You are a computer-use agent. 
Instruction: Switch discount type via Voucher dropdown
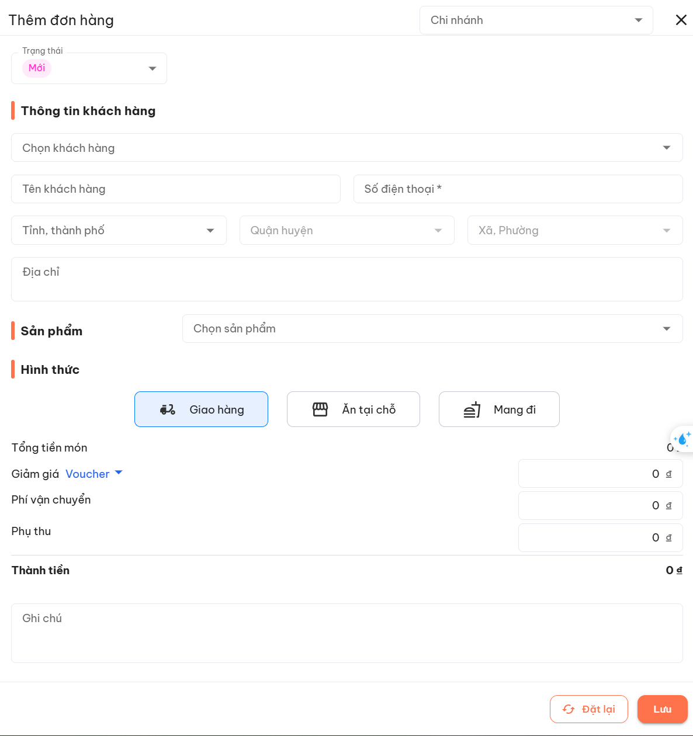point(93,474)
